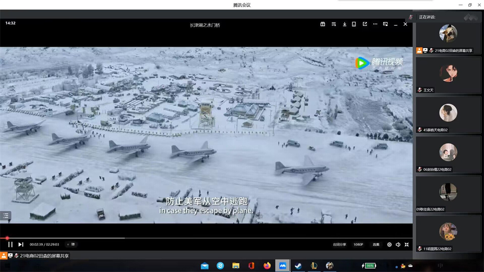Toggle the danmaku bullet comments switch
Image resolution: width=484 pixels, height=272 pixels.
pyautogui.click(x=71, y=244)
